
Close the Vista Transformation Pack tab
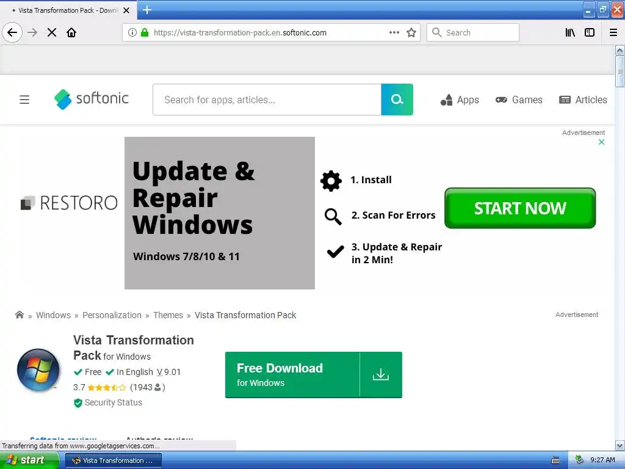tap(126, 10)
